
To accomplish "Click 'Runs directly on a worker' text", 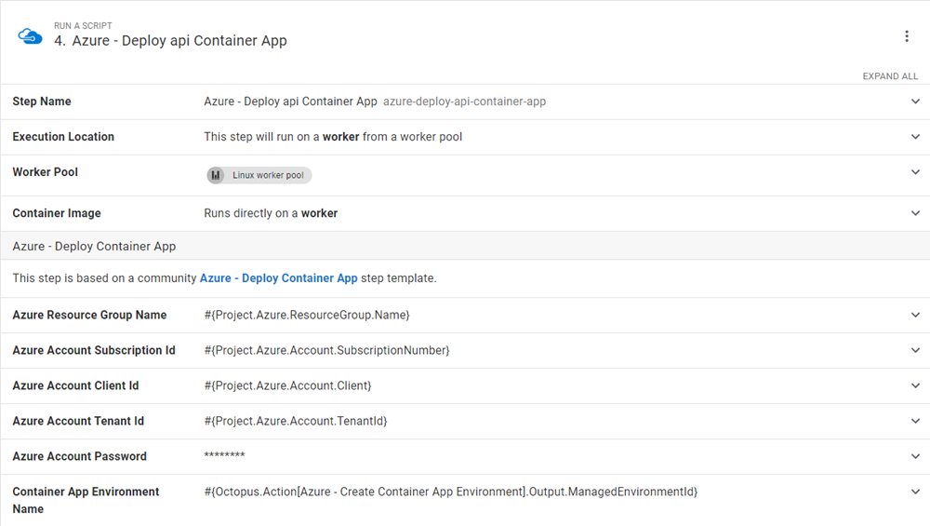I will click(271, 213).
